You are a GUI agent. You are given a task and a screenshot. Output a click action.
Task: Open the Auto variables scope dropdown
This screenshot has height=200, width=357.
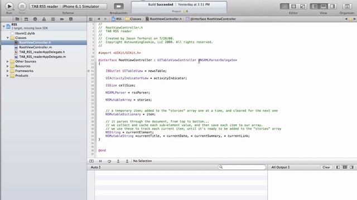(x=95, y=167)
